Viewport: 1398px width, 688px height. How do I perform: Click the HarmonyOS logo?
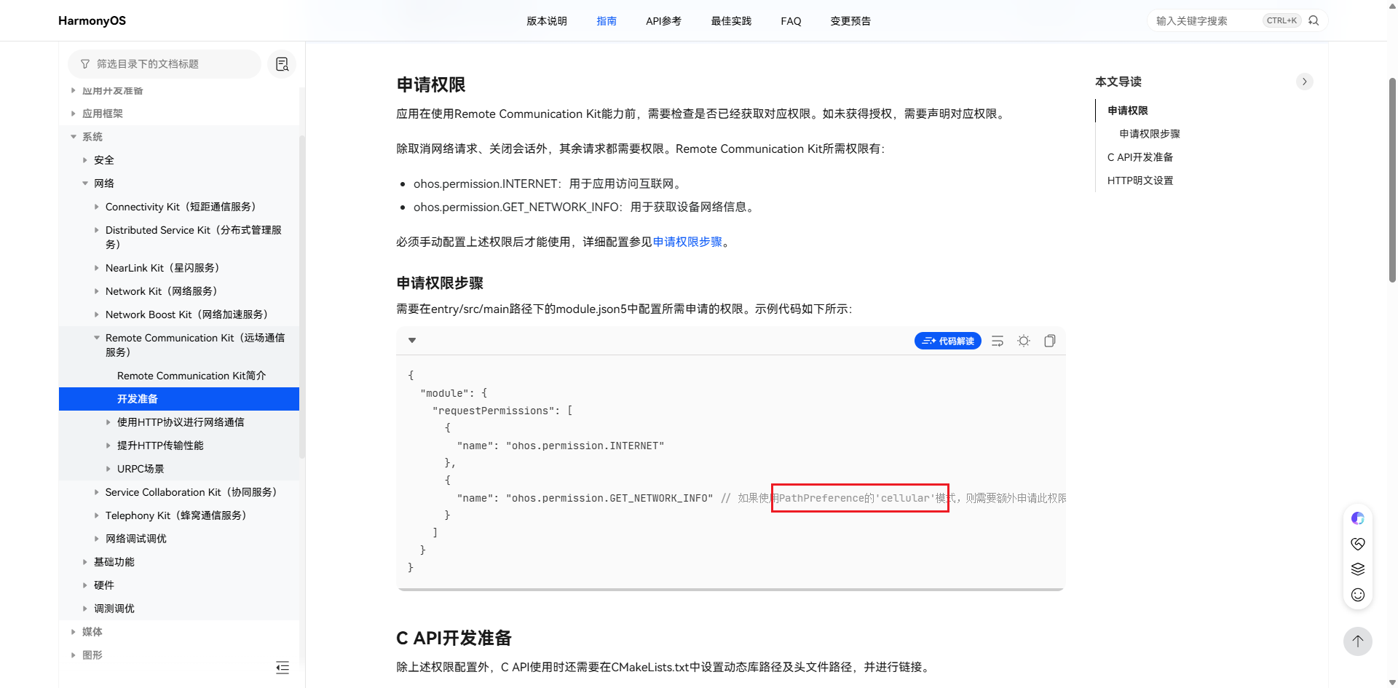92,20
